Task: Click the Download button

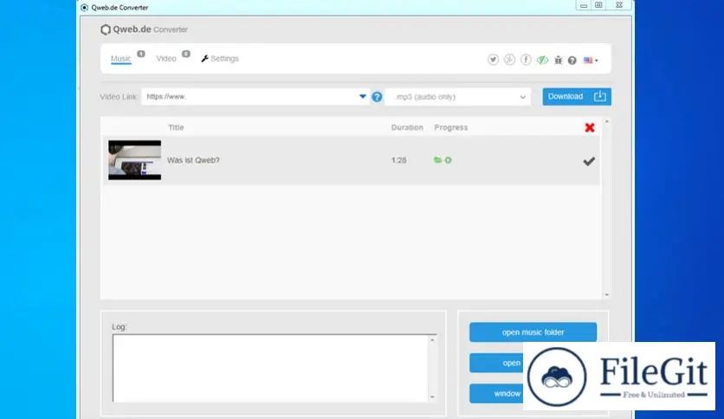Action: 577,96
